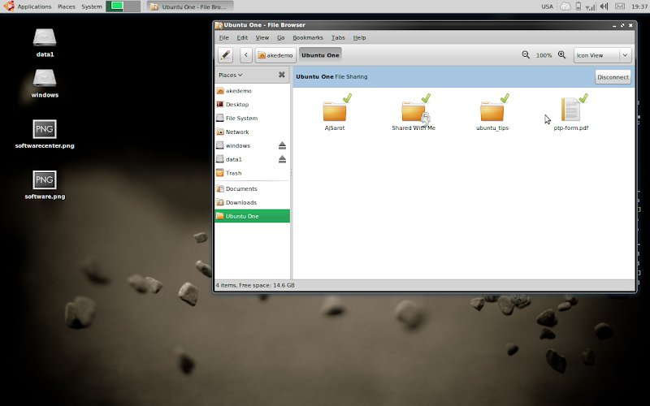Viewport: 650px width, 406px height.
Task: Open the Applications panel menu
Action: pyautogui.click(x=34, y=6)
